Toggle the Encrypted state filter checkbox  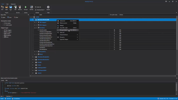(x=3, y=23)
